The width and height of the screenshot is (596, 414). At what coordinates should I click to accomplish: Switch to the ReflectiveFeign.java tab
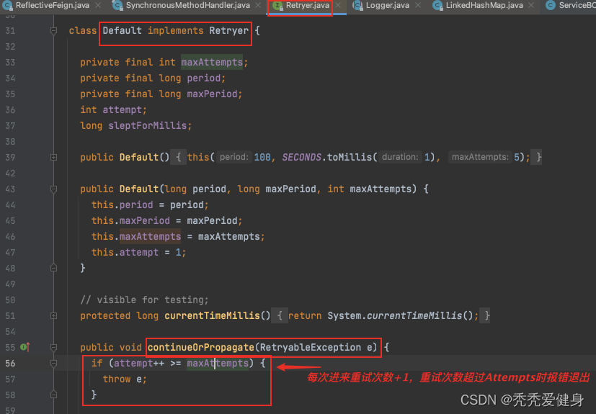point(53,5)
